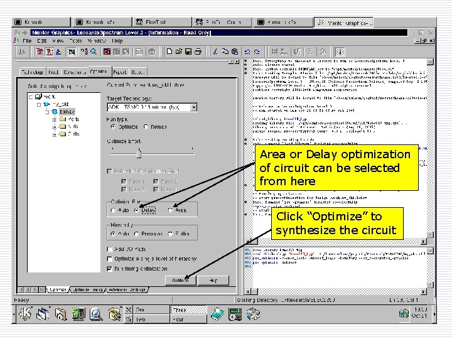The height and width of the screenshot is (339, 452).
Task: Select the Optimize run type radio button
Action: (113, 127)
